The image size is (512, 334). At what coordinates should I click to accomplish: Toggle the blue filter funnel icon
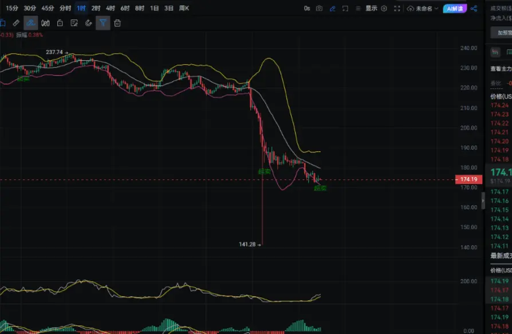pyautogui.click(x=103, y=23)
